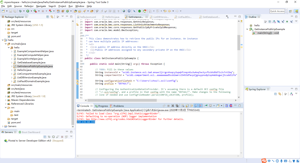Click the Debug bug icon in toolbar
This screenshot has width=300, height=163.
tap(20, 11)
